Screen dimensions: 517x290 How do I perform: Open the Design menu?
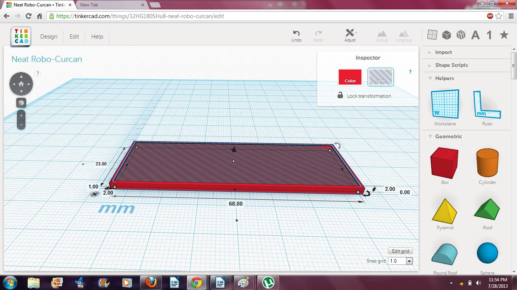click(x=49, y=37)
